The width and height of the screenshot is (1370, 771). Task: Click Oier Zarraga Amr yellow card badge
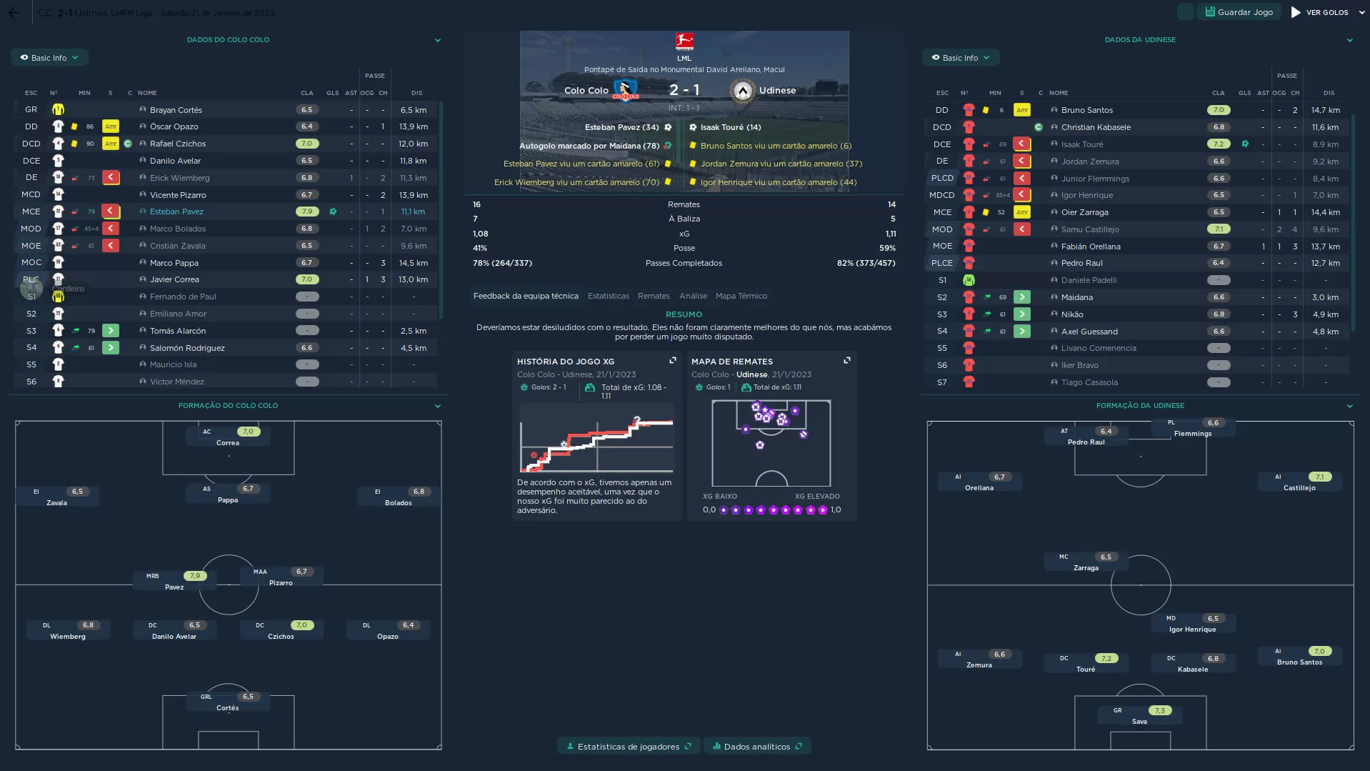(x=1022, y=212)
